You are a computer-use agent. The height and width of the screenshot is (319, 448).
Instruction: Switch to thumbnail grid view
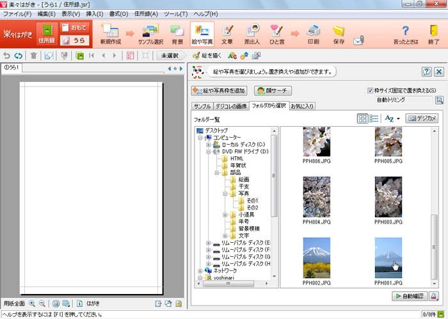(363, 119)
